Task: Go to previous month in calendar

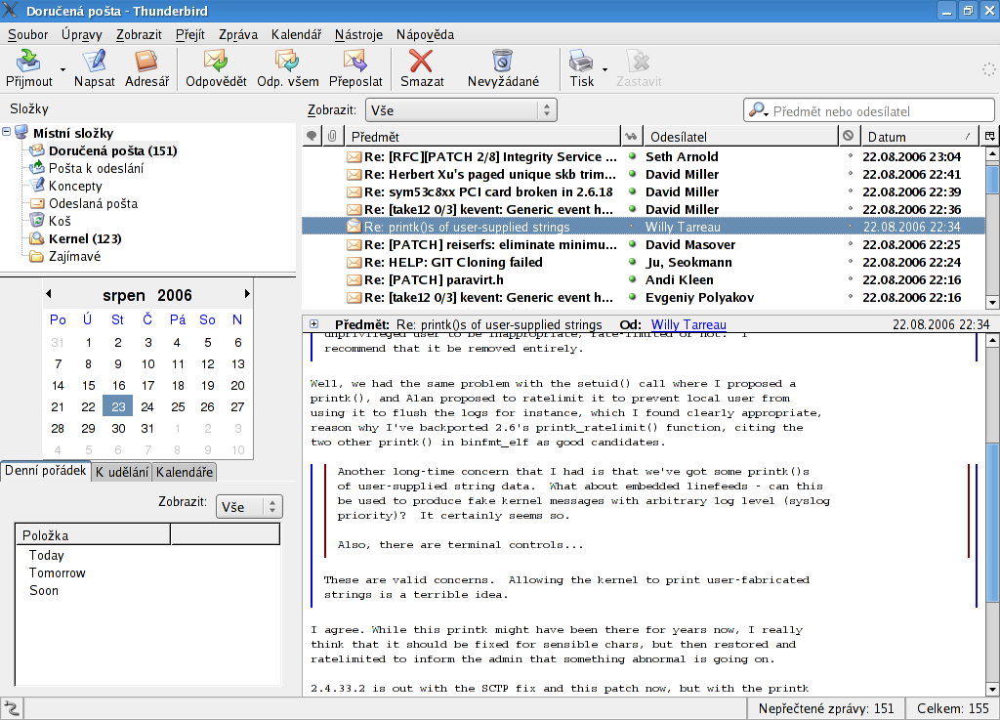Action: (49, 294)
